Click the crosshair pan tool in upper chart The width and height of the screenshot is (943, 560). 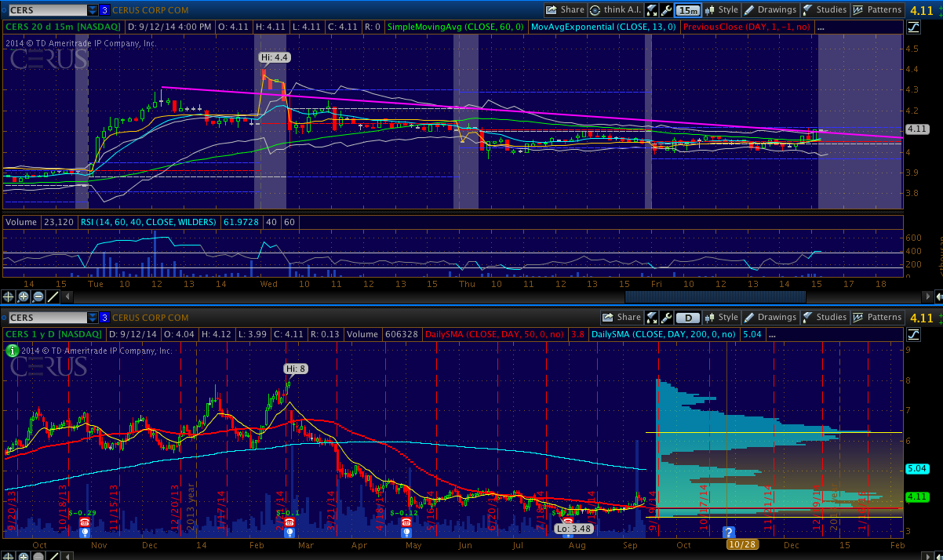coord(9,296)
